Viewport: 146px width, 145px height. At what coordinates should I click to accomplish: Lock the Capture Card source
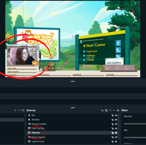112,142
